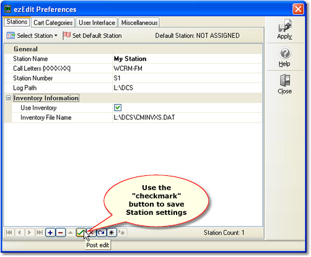Close the ezEdit Preferences window
Screen dimensions: 311x257
[x=298, y=9]
